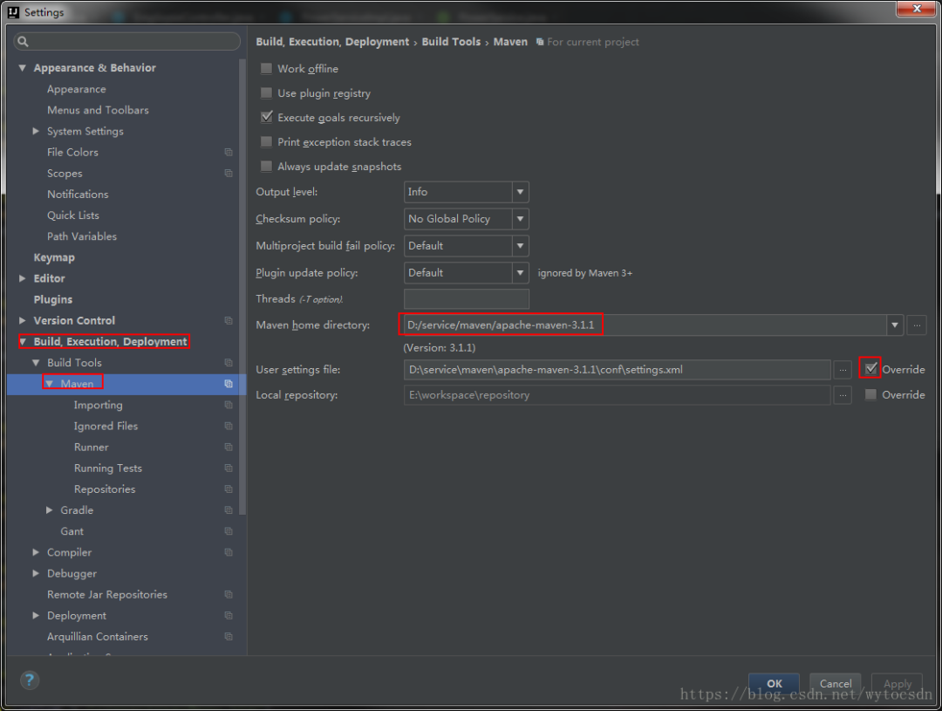Select Importing under Maven
Image resolution: width=942 pixels, height=711 pixels.
[x=98, y=406]
